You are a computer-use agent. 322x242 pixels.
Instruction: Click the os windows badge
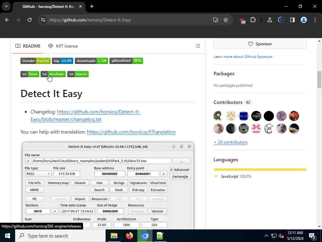click(x=53, y=74)
